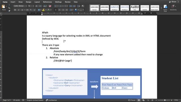Open the bullet list dropdown

pos(58,6)
